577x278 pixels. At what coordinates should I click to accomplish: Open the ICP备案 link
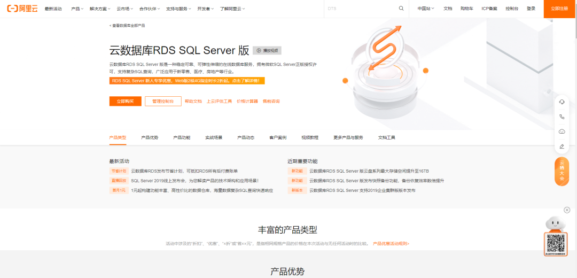(489, 9)
